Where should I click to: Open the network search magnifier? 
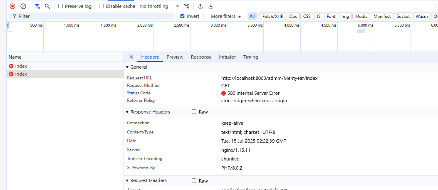click(x=47, y=6)
